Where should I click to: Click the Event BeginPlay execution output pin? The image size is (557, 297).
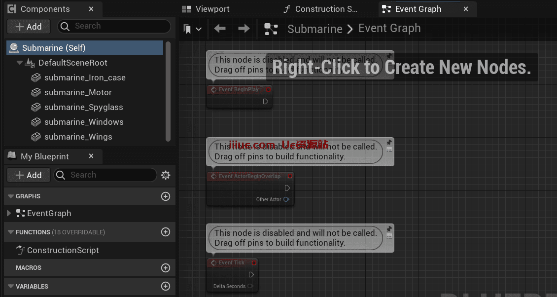click(x=265, y=101)
